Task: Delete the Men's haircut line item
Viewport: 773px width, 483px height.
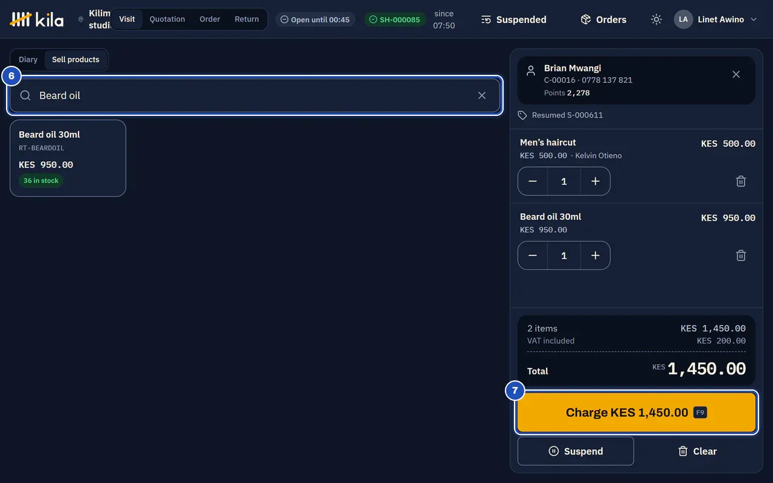Action: (741, 181)
